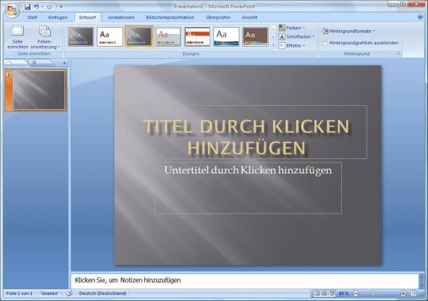Apply the plain white Office design theme
This screenshot has width=428, height=301.
pyautogui.click(x=110, y=37)
